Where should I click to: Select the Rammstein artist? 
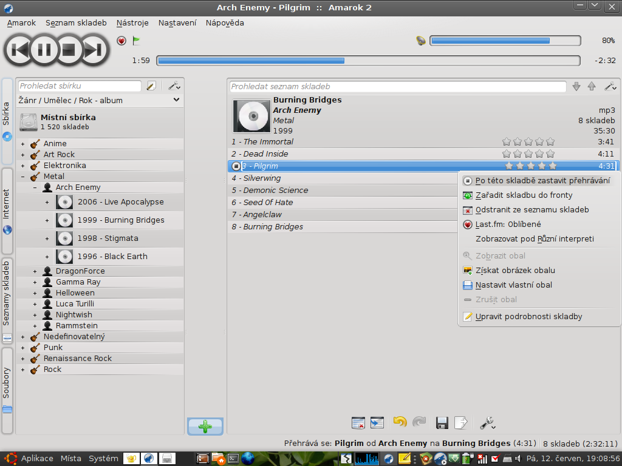coord(77,325)
